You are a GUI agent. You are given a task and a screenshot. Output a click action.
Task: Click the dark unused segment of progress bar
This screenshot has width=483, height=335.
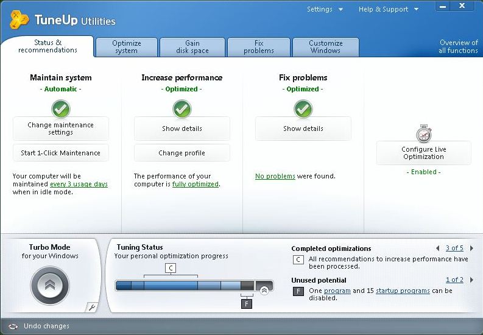(247, 286)
